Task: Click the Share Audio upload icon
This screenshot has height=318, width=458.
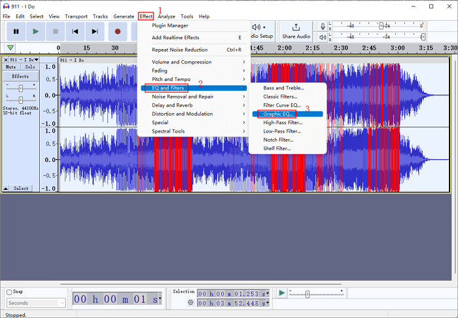Action: tap(296, 27)
